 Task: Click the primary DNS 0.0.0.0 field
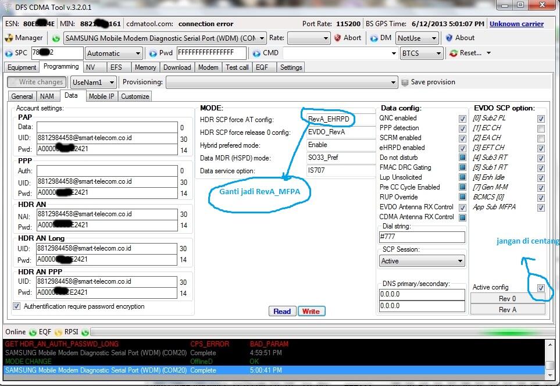click(422, 295)
